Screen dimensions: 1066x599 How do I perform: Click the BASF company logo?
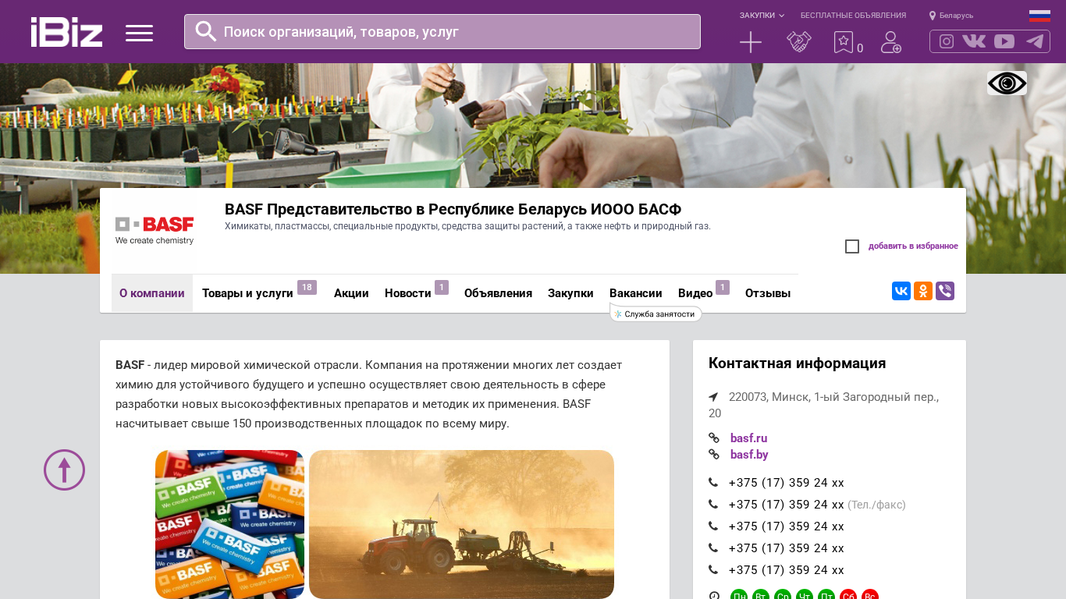155,231
